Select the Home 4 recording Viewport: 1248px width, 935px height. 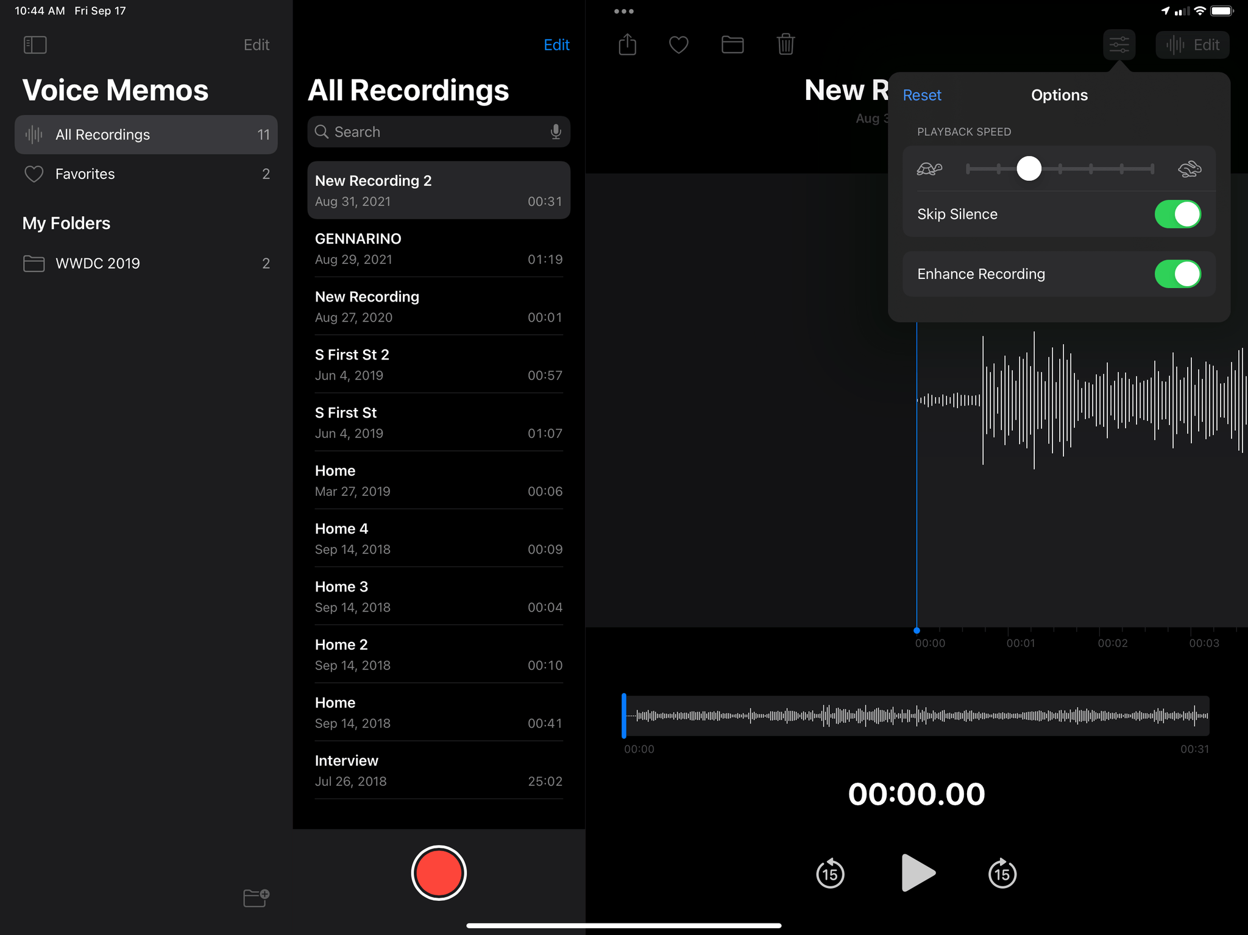(439, 538)
